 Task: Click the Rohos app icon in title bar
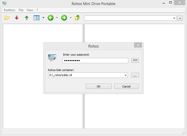pos(5,4)
